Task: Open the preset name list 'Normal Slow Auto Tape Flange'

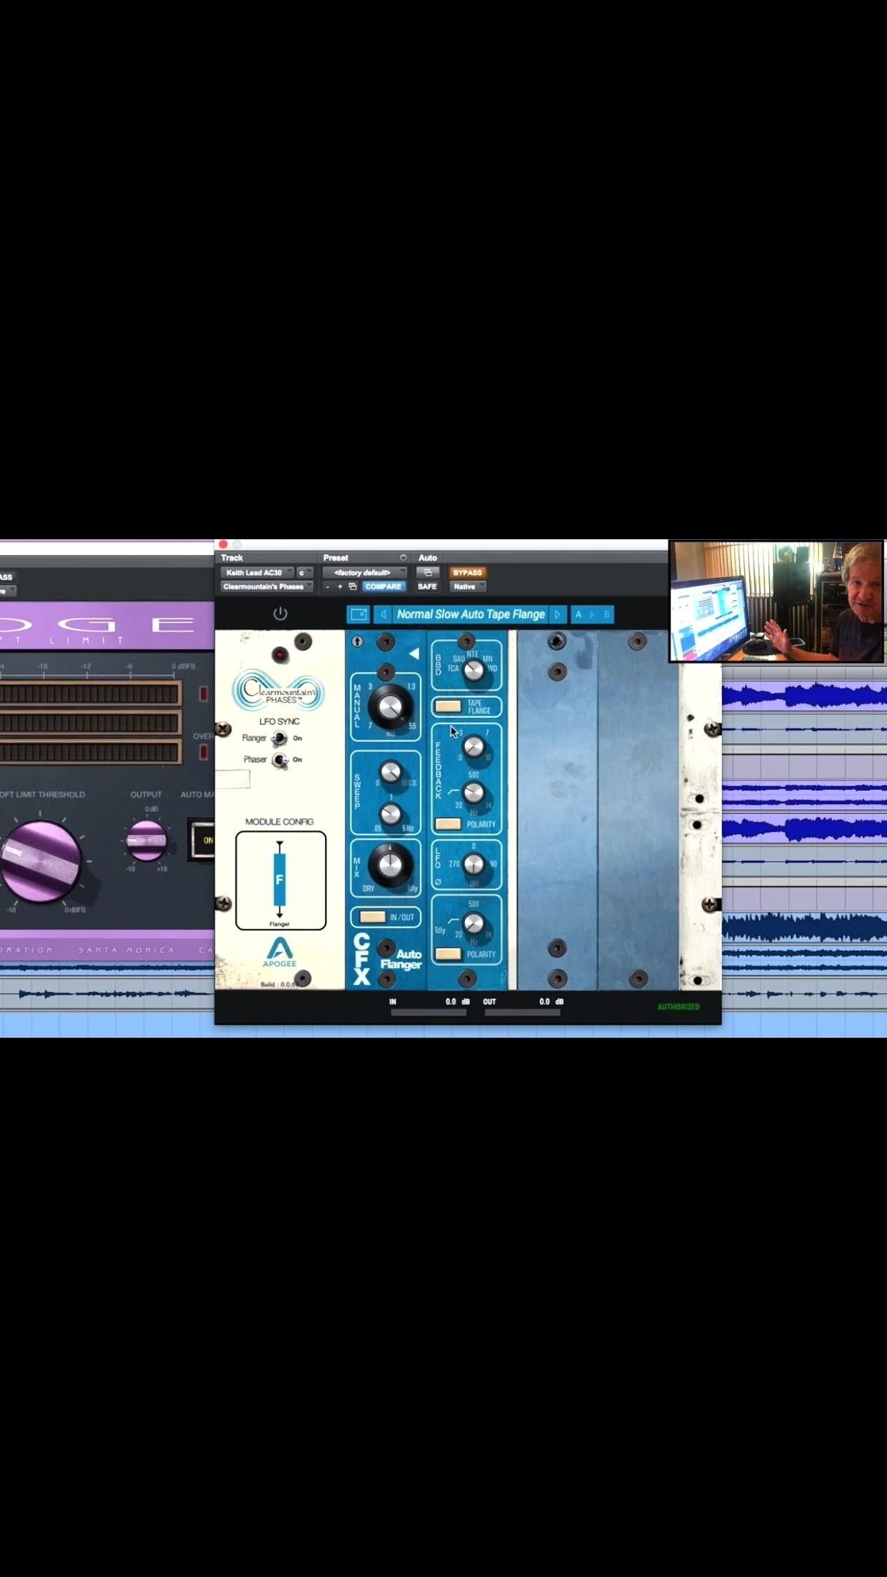Action: 471,614
